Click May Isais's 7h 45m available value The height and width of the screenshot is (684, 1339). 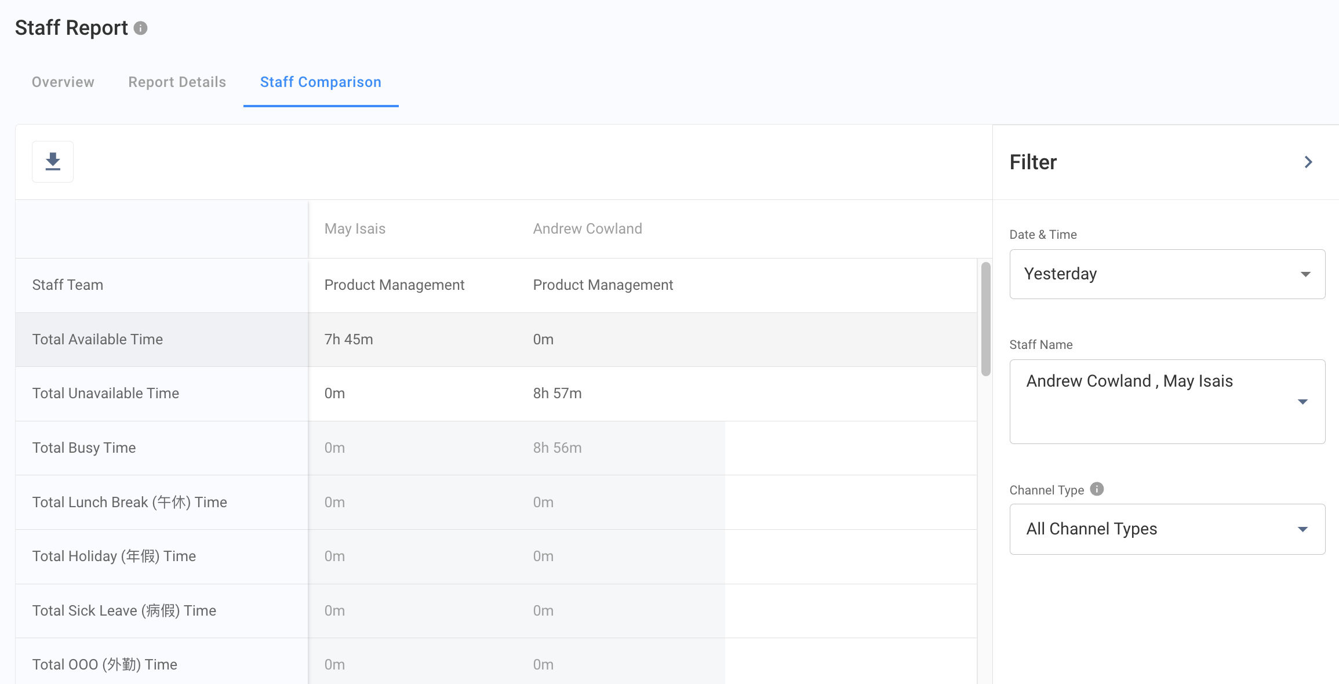pos(348,340)
